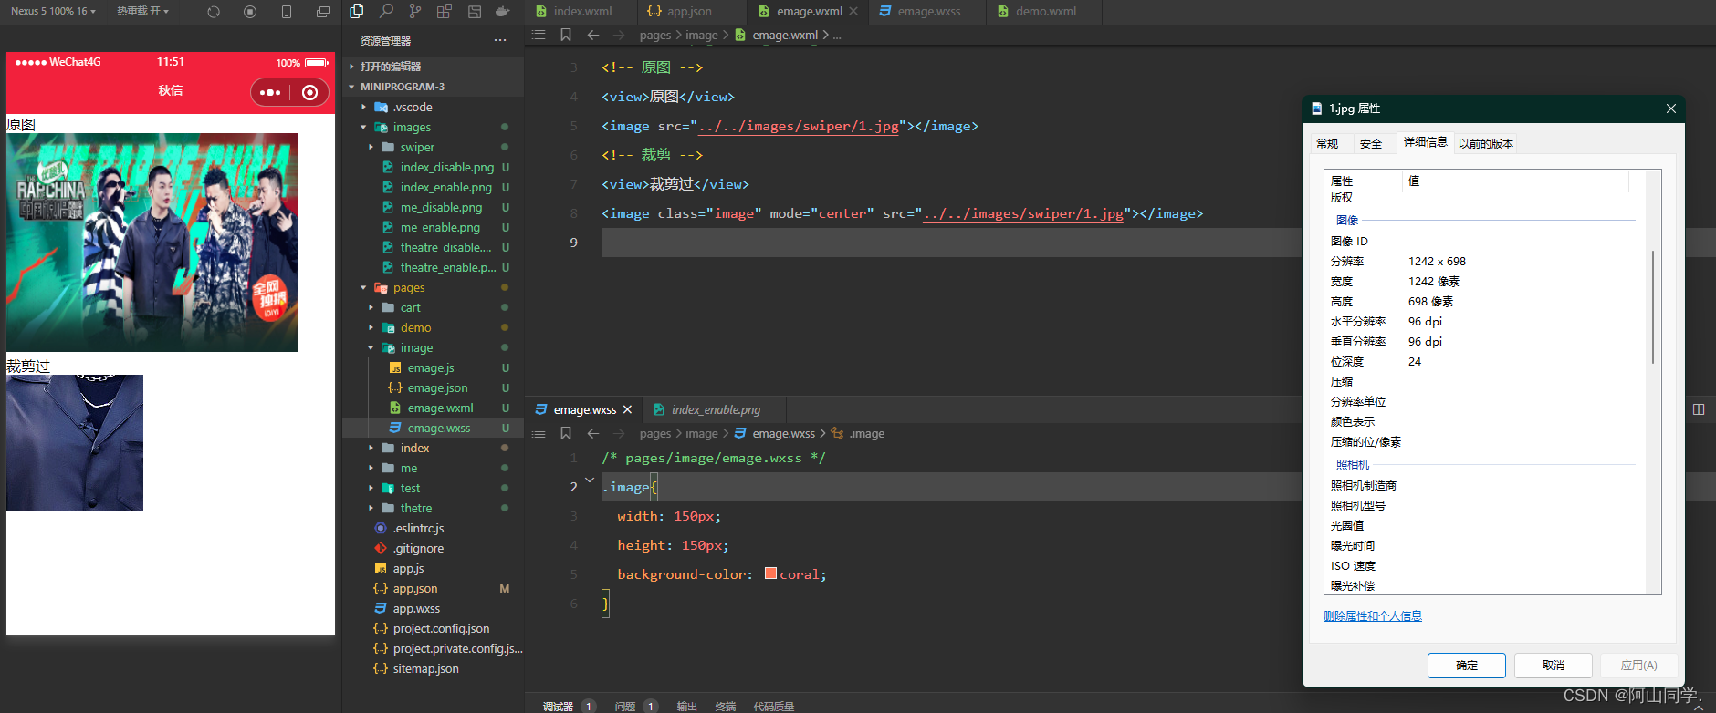
Task: Open the search magnifier icon
Action: click(386, 11)
